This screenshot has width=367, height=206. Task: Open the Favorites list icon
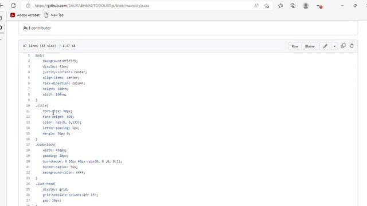pyautogui.click(x=280, y=6)
